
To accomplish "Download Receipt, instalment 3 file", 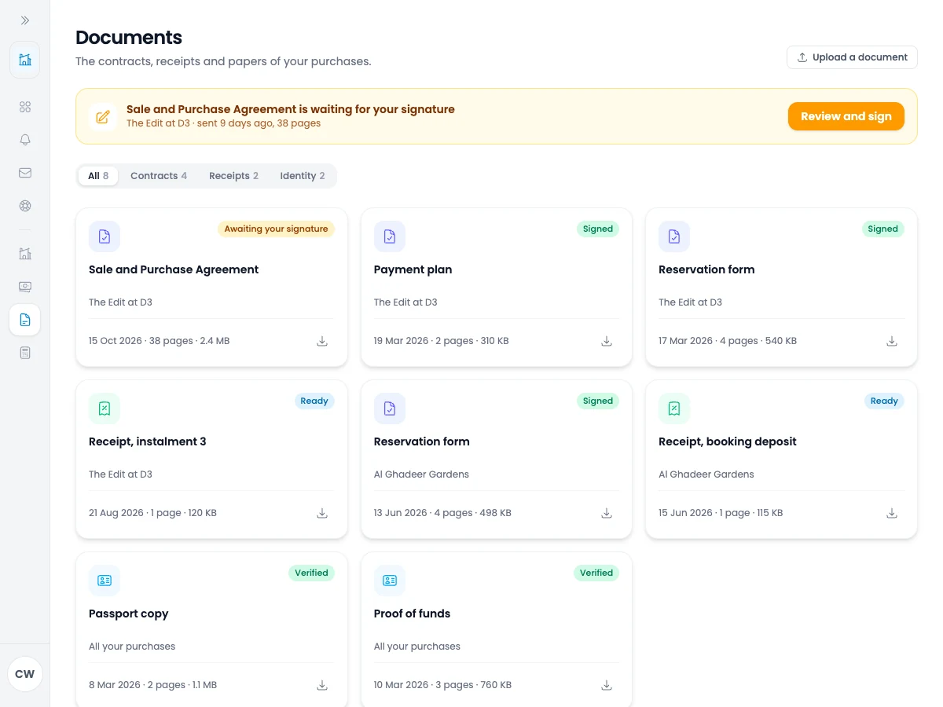I will tap(322, 513).
